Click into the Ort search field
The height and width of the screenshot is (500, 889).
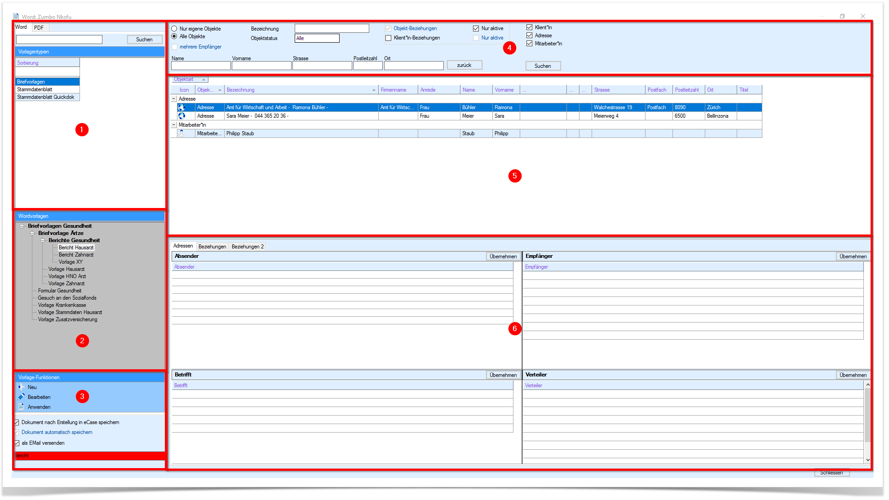coord(414,66)
